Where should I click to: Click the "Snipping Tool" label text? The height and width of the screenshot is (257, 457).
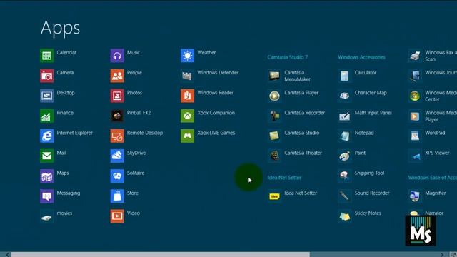point(369,173)
